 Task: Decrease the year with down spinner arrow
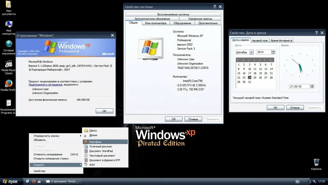click(273, 54)
